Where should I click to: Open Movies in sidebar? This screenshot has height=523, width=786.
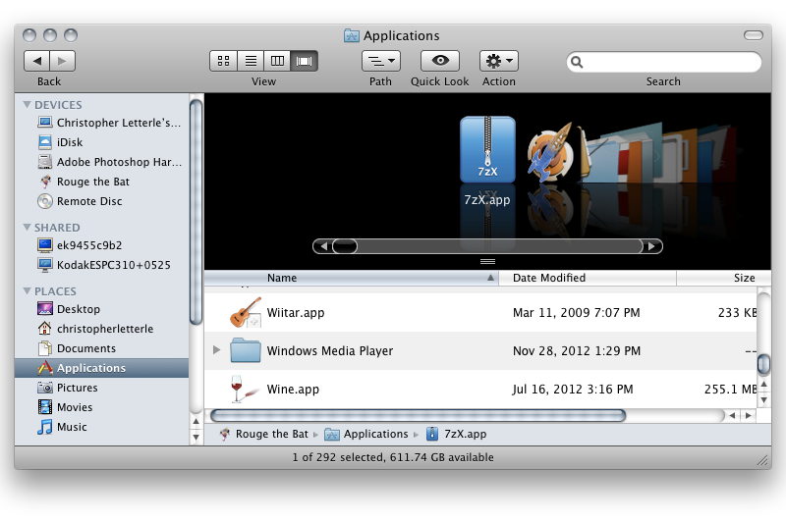[65, 407]
